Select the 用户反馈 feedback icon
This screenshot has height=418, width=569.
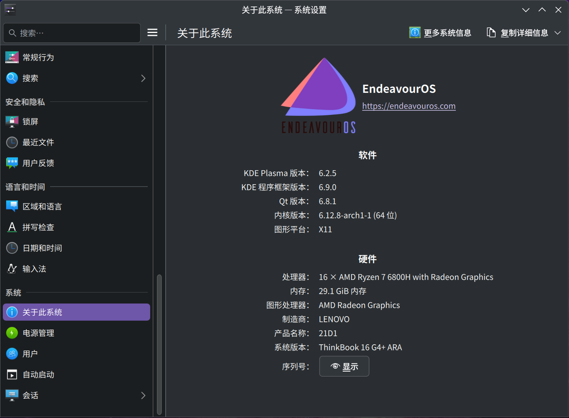12,163
